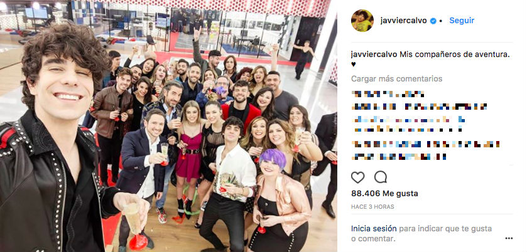This screenshot has width=527, height=252.
Task: Open javviercalvo username in header
Action: [x=404, y=21]
